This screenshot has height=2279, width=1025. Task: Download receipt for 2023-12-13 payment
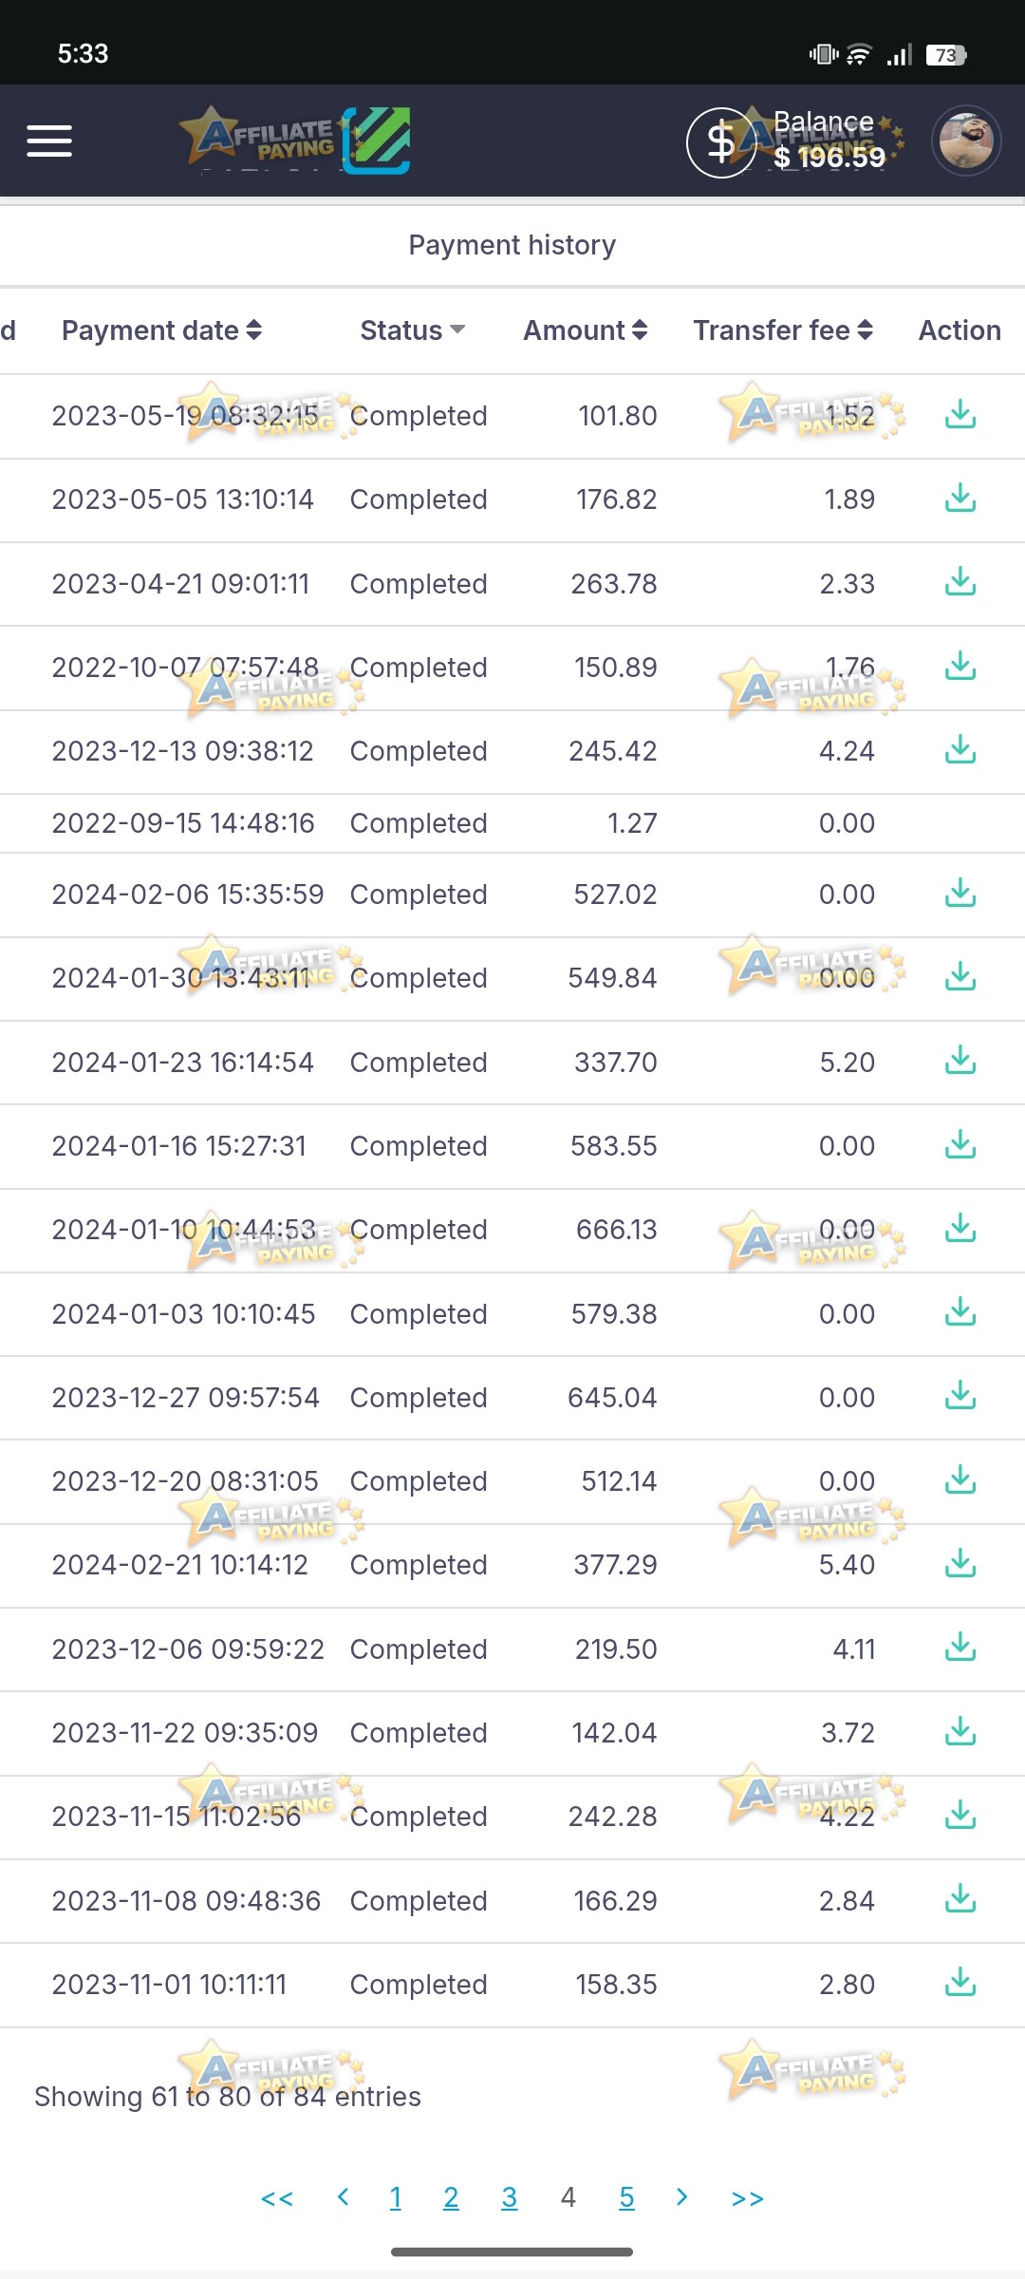(960, 749)
